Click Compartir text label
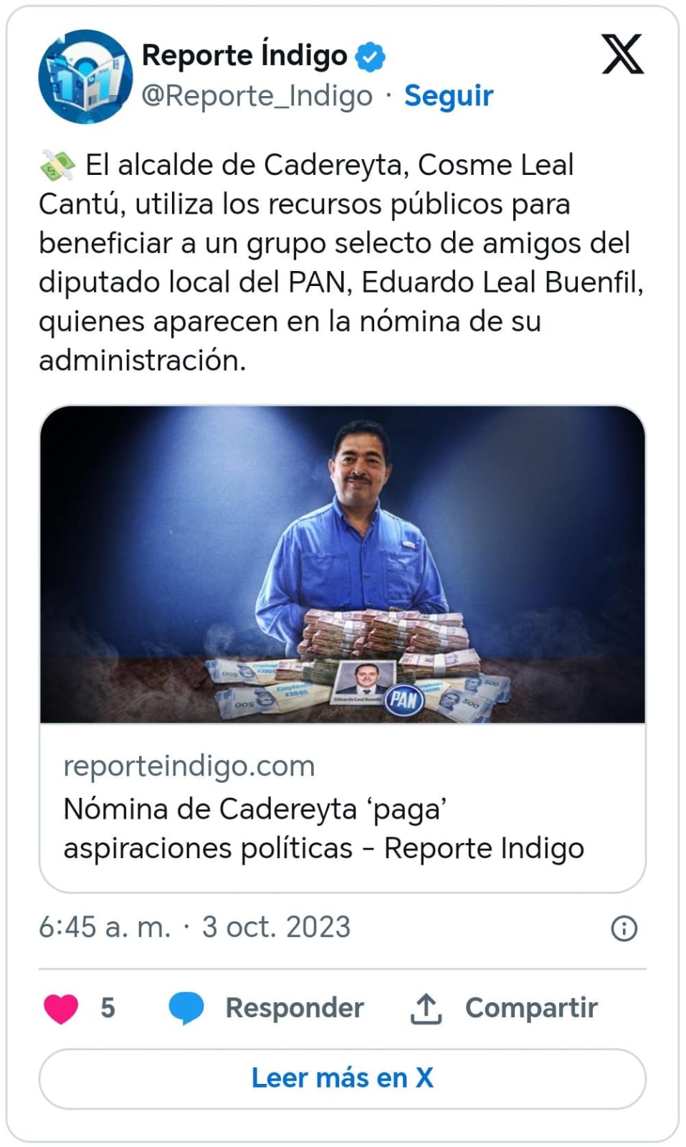The width and height of the screenshot is (686, 1147). [x=531, y=1008]
